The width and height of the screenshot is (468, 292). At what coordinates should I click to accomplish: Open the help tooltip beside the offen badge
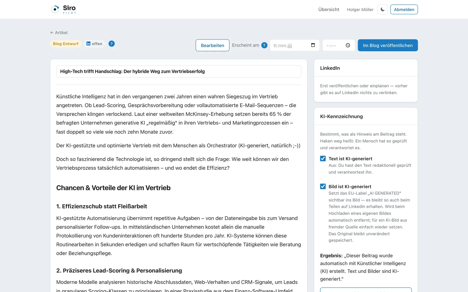coord(112,44)
